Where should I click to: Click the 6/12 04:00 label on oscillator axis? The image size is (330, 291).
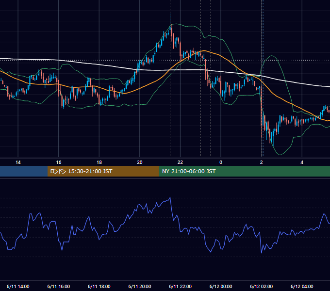[x=302, y=286]
